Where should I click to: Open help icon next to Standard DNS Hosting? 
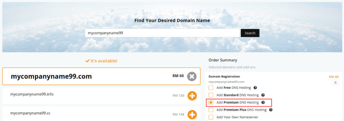click(x=263, y=95)
